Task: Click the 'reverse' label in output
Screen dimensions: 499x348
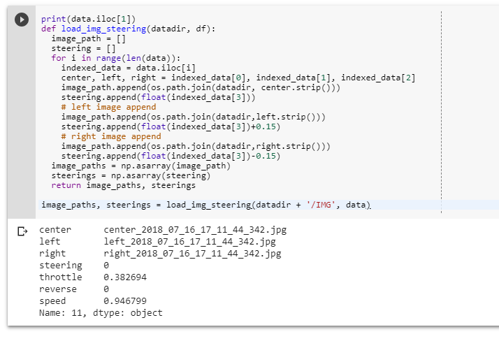Action: (x=58, y=289)
